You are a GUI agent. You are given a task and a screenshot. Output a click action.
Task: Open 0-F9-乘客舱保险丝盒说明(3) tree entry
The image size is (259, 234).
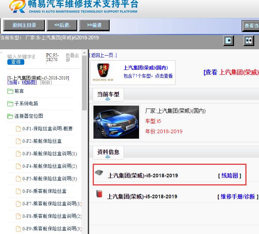click(x=52, y=228)
